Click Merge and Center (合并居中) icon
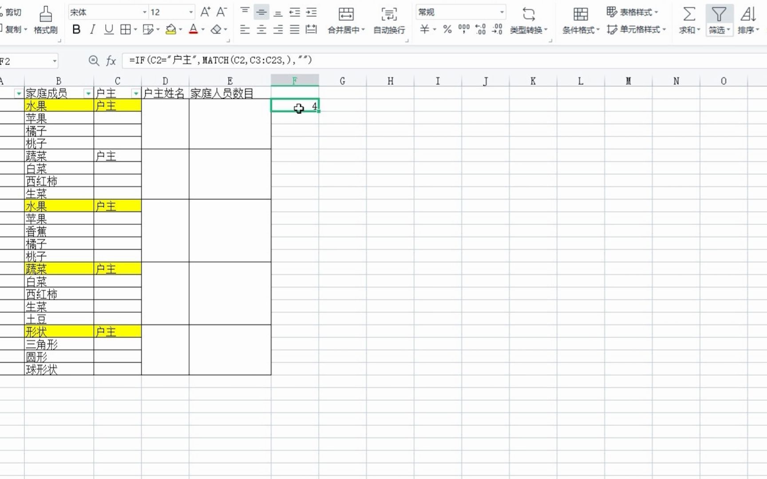 [x=346, y=14]
